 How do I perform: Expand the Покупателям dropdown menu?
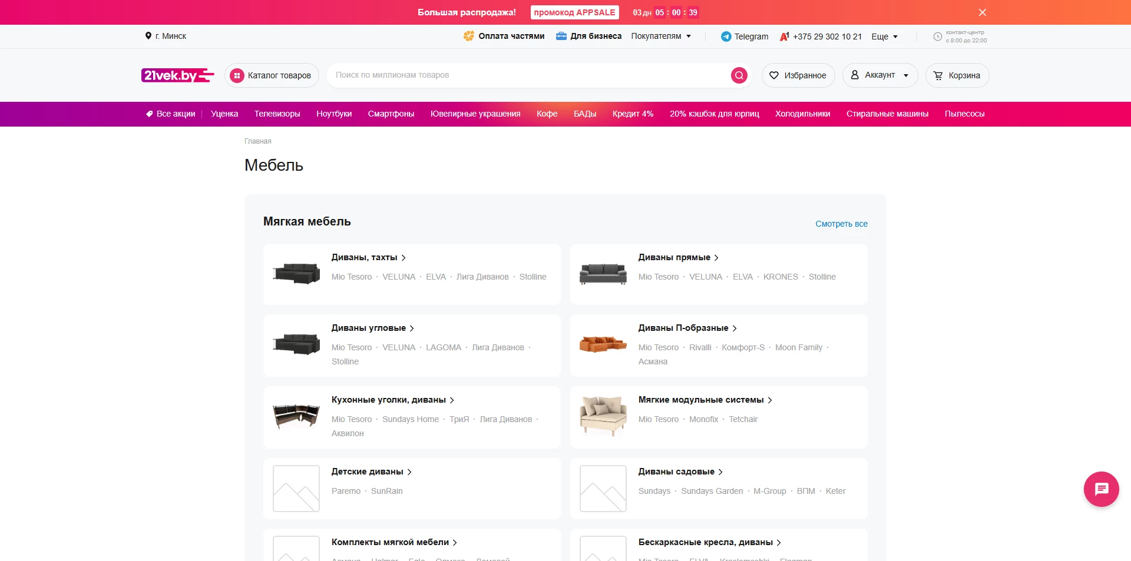click(661, 36)
